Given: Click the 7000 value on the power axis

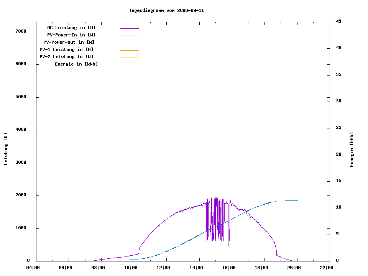Looking at the screenshot, I should pos(20,31).
